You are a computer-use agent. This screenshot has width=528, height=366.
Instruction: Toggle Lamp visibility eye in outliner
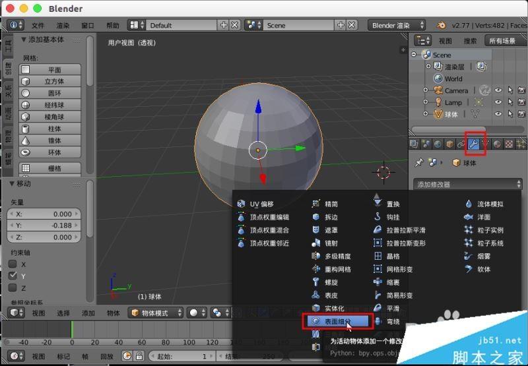[x=498, y=102]
